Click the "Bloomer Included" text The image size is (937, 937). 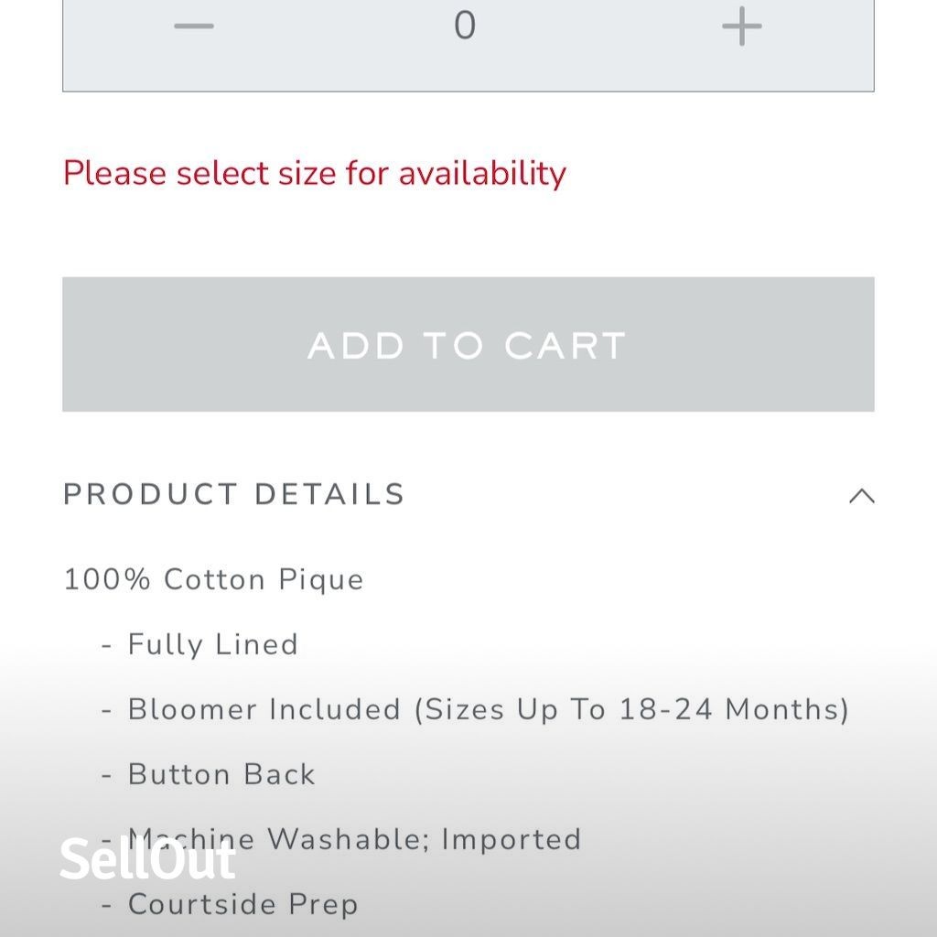click(x=264, y=710)
